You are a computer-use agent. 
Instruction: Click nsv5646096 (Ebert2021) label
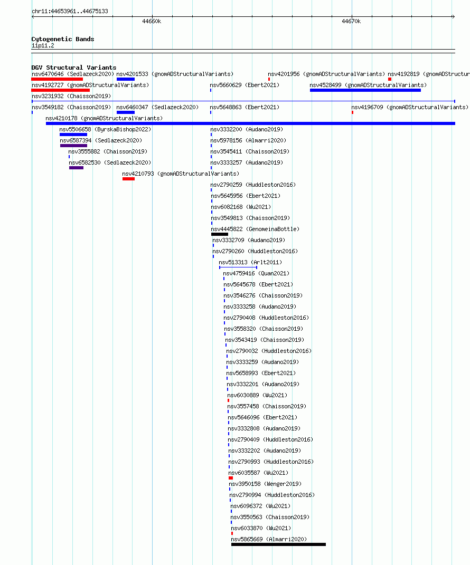click(262, 418)
